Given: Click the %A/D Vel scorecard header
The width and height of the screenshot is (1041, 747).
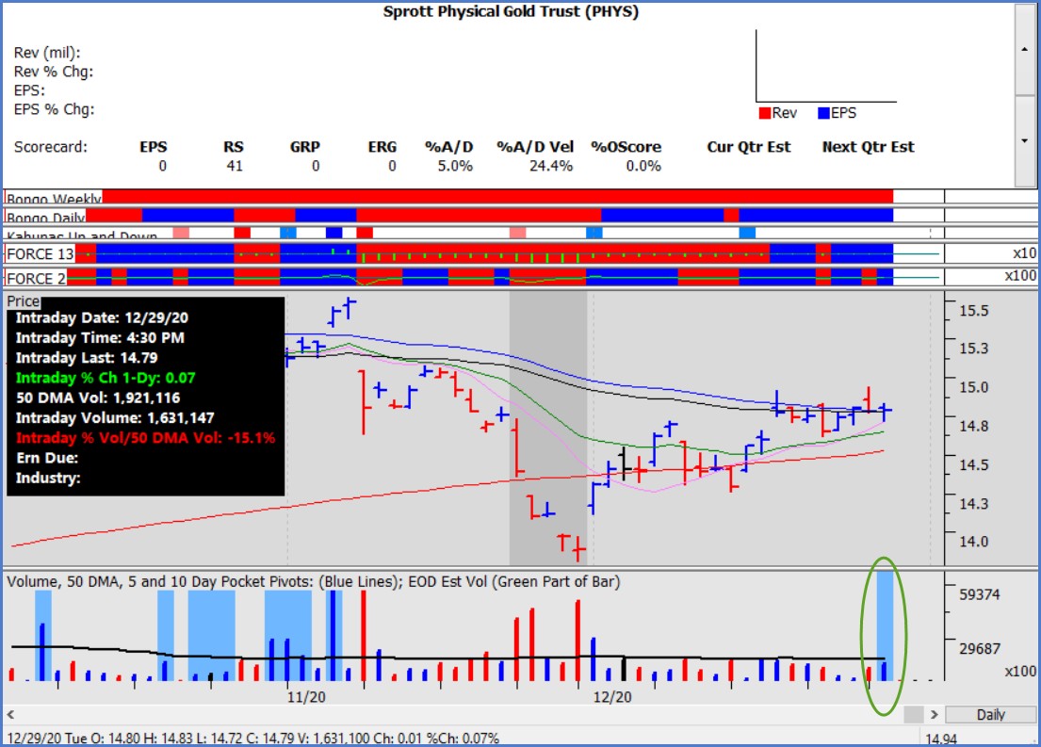Looking at the screenshot, I should (x=535, y=147).
